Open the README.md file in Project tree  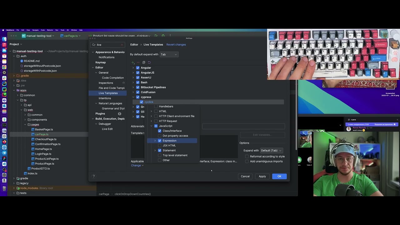coord(32,61)
